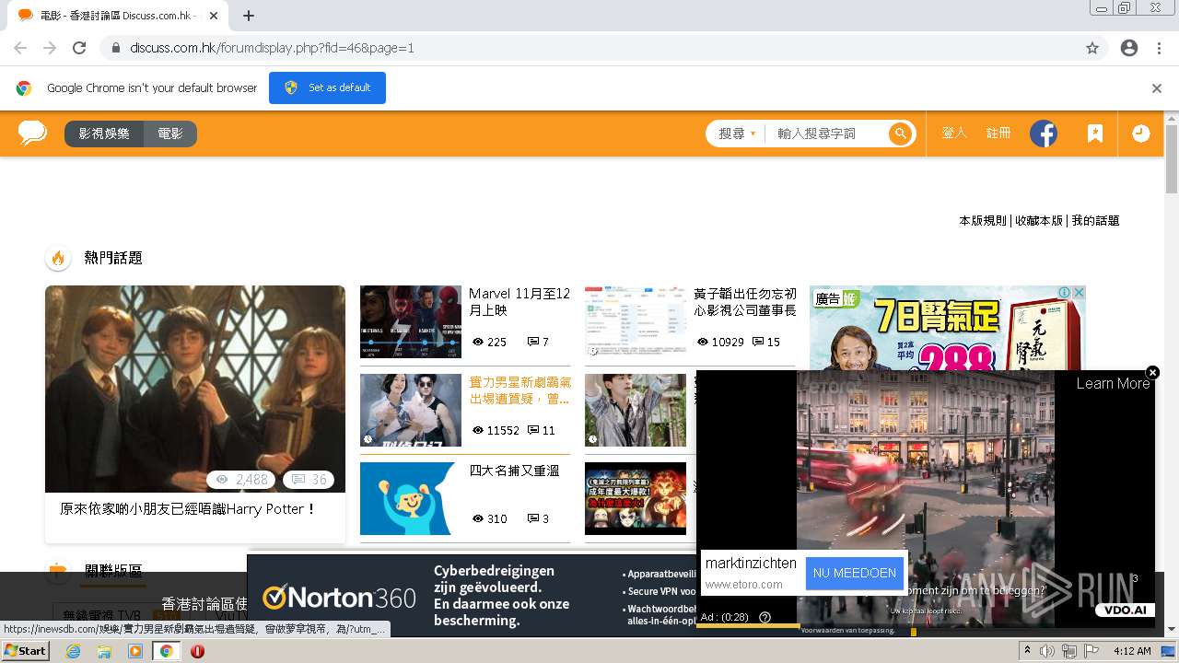Click the 熱門話題 flame icon
The image size is (1179, 663).
(x=58, y=258)
